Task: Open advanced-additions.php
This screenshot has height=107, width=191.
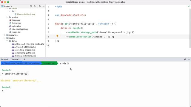Action: [x=25, y=47]
